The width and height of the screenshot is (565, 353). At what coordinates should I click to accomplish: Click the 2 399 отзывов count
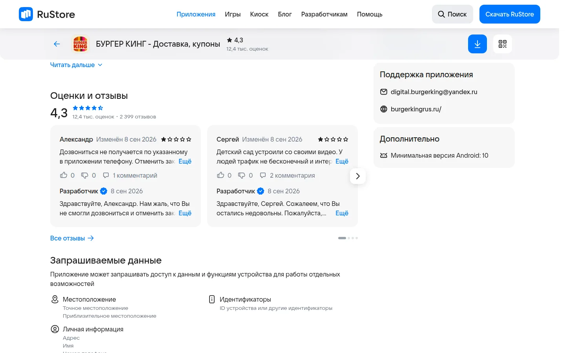point(138,116)
